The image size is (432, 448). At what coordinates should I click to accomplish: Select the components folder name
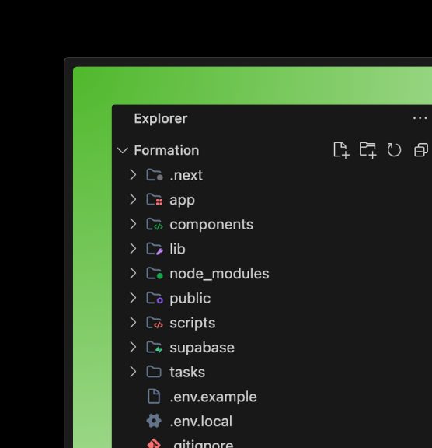211,225
